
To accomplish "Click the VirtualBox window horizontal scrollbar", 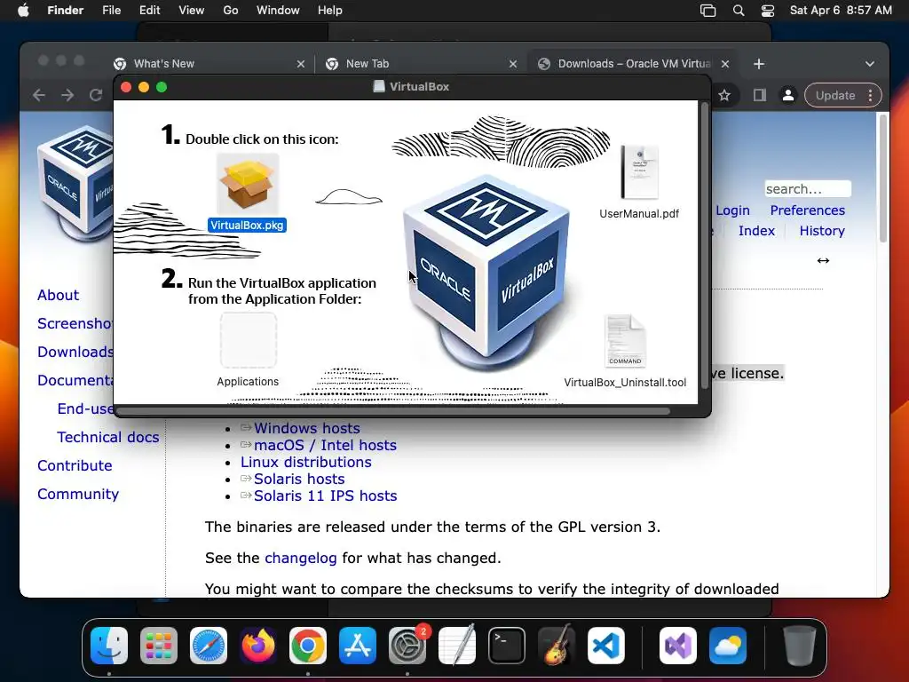I will click(393, 411).
